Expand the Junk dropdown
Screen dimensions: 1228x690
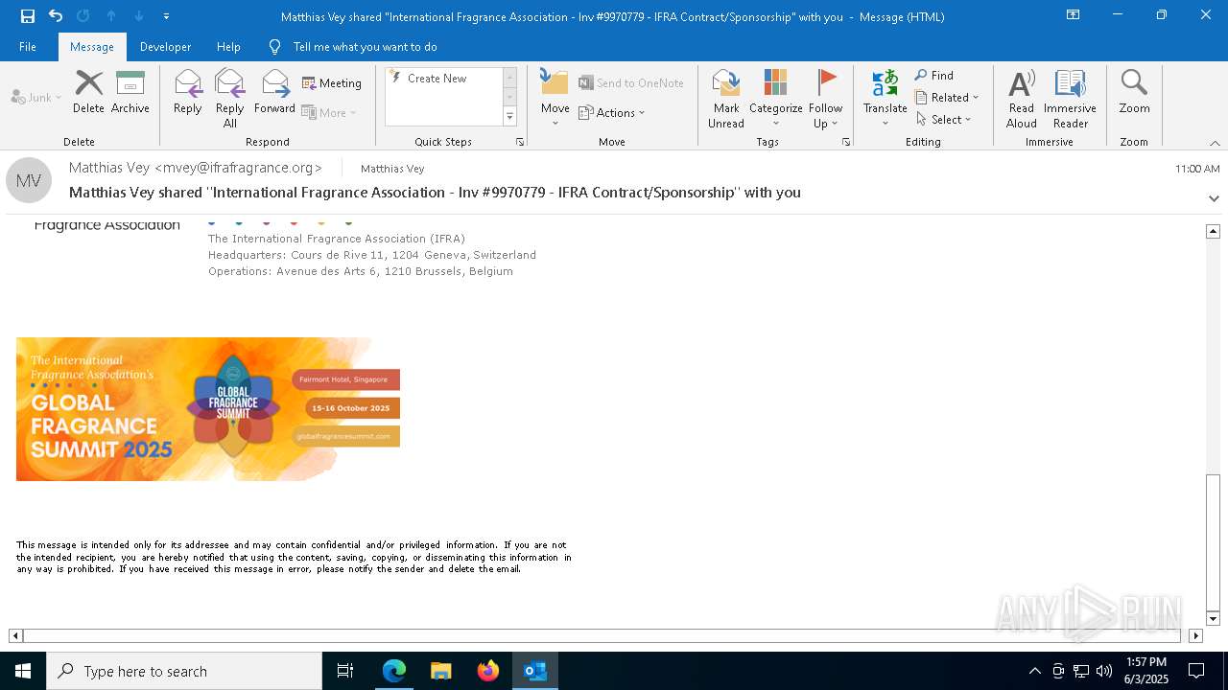click(36, 97)
